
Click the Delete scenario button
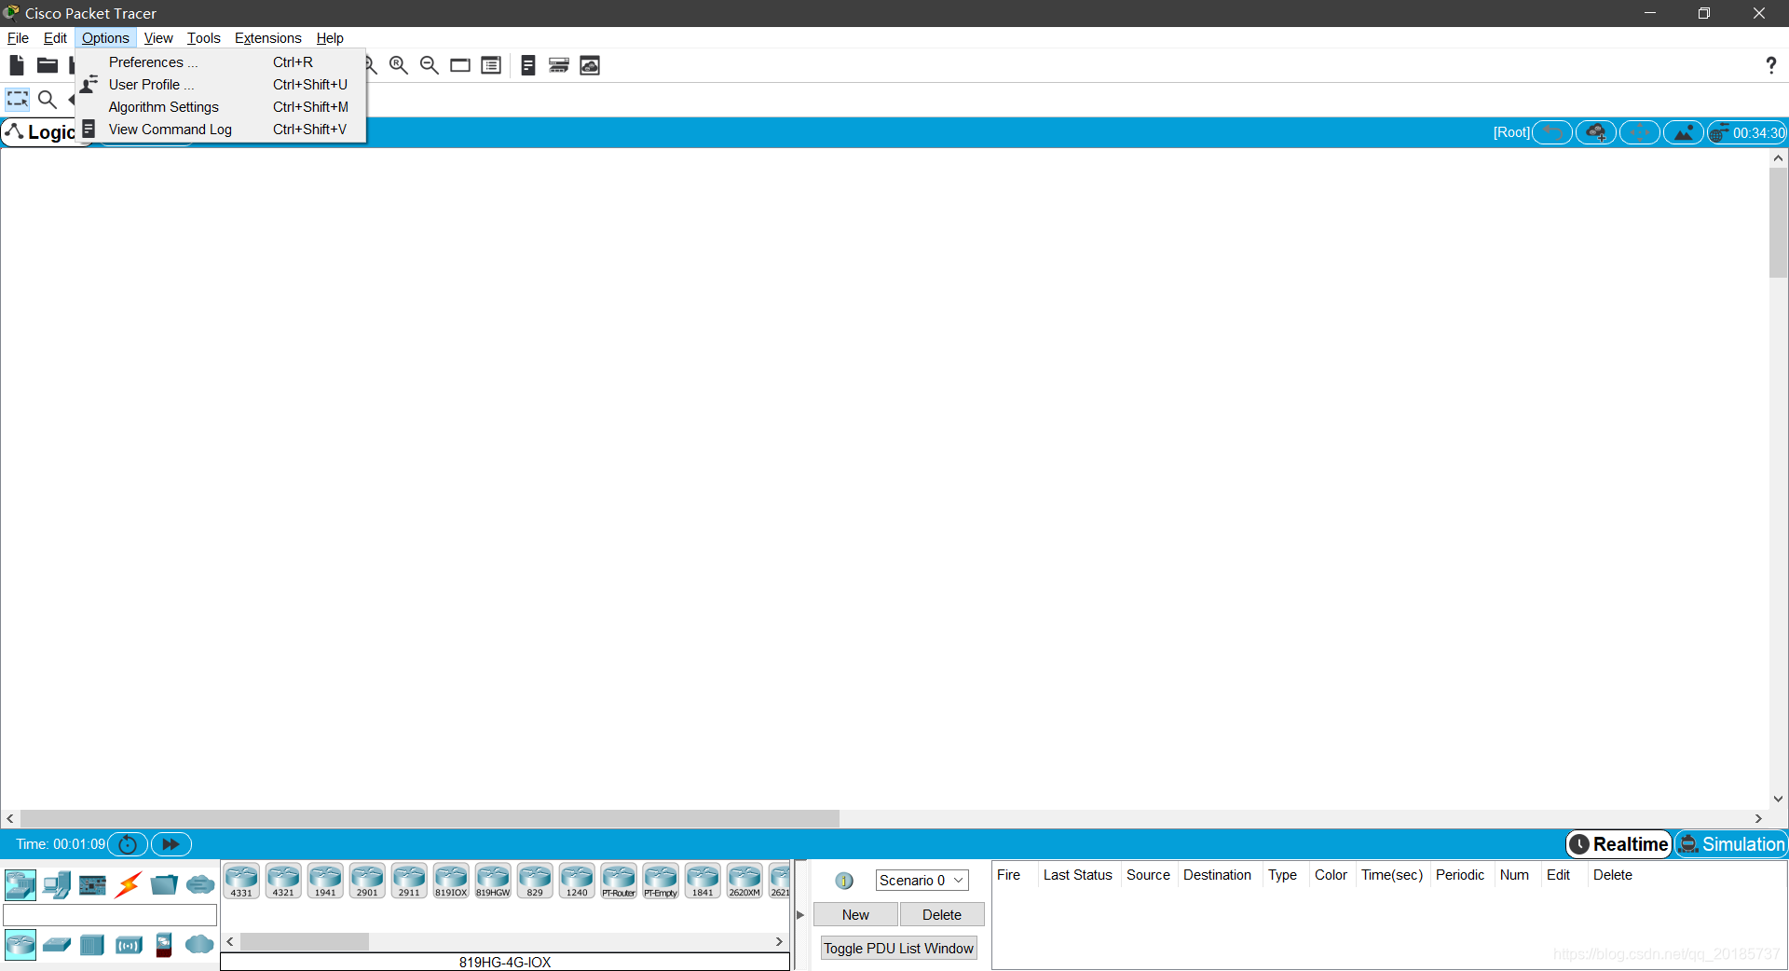[x=942, y=915]
